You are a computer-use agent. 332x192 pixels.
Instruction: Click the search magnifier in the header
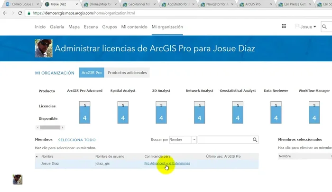click(x=324, y=27)
